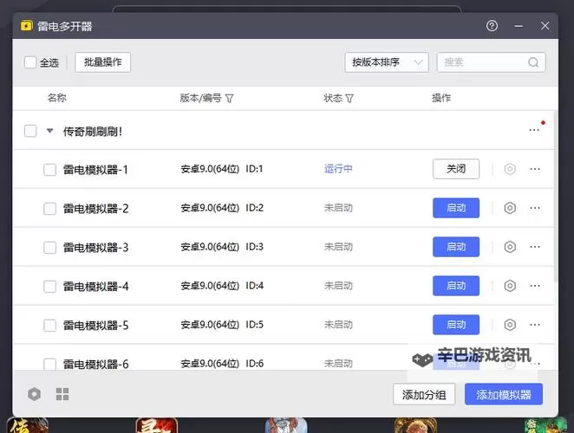Viewport: 574px width, 433px height.
Task: Open the 按版本排序 sort dropdown
Action: coord(387,62)
